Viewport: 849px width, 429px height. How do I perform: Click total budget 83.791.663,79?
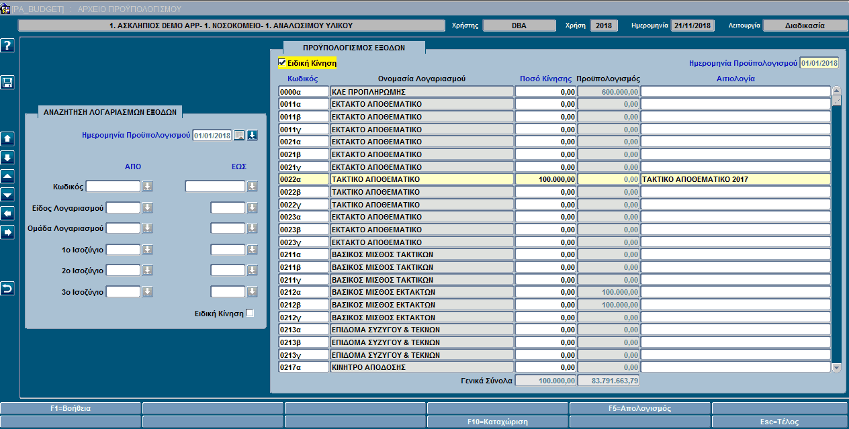[x=609, y=381]
